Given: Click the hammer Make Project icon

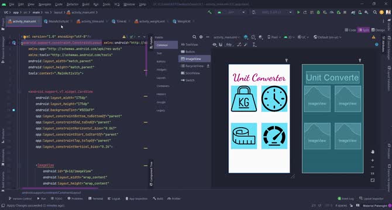Looking at the screenshot, I should pos(209,12).
